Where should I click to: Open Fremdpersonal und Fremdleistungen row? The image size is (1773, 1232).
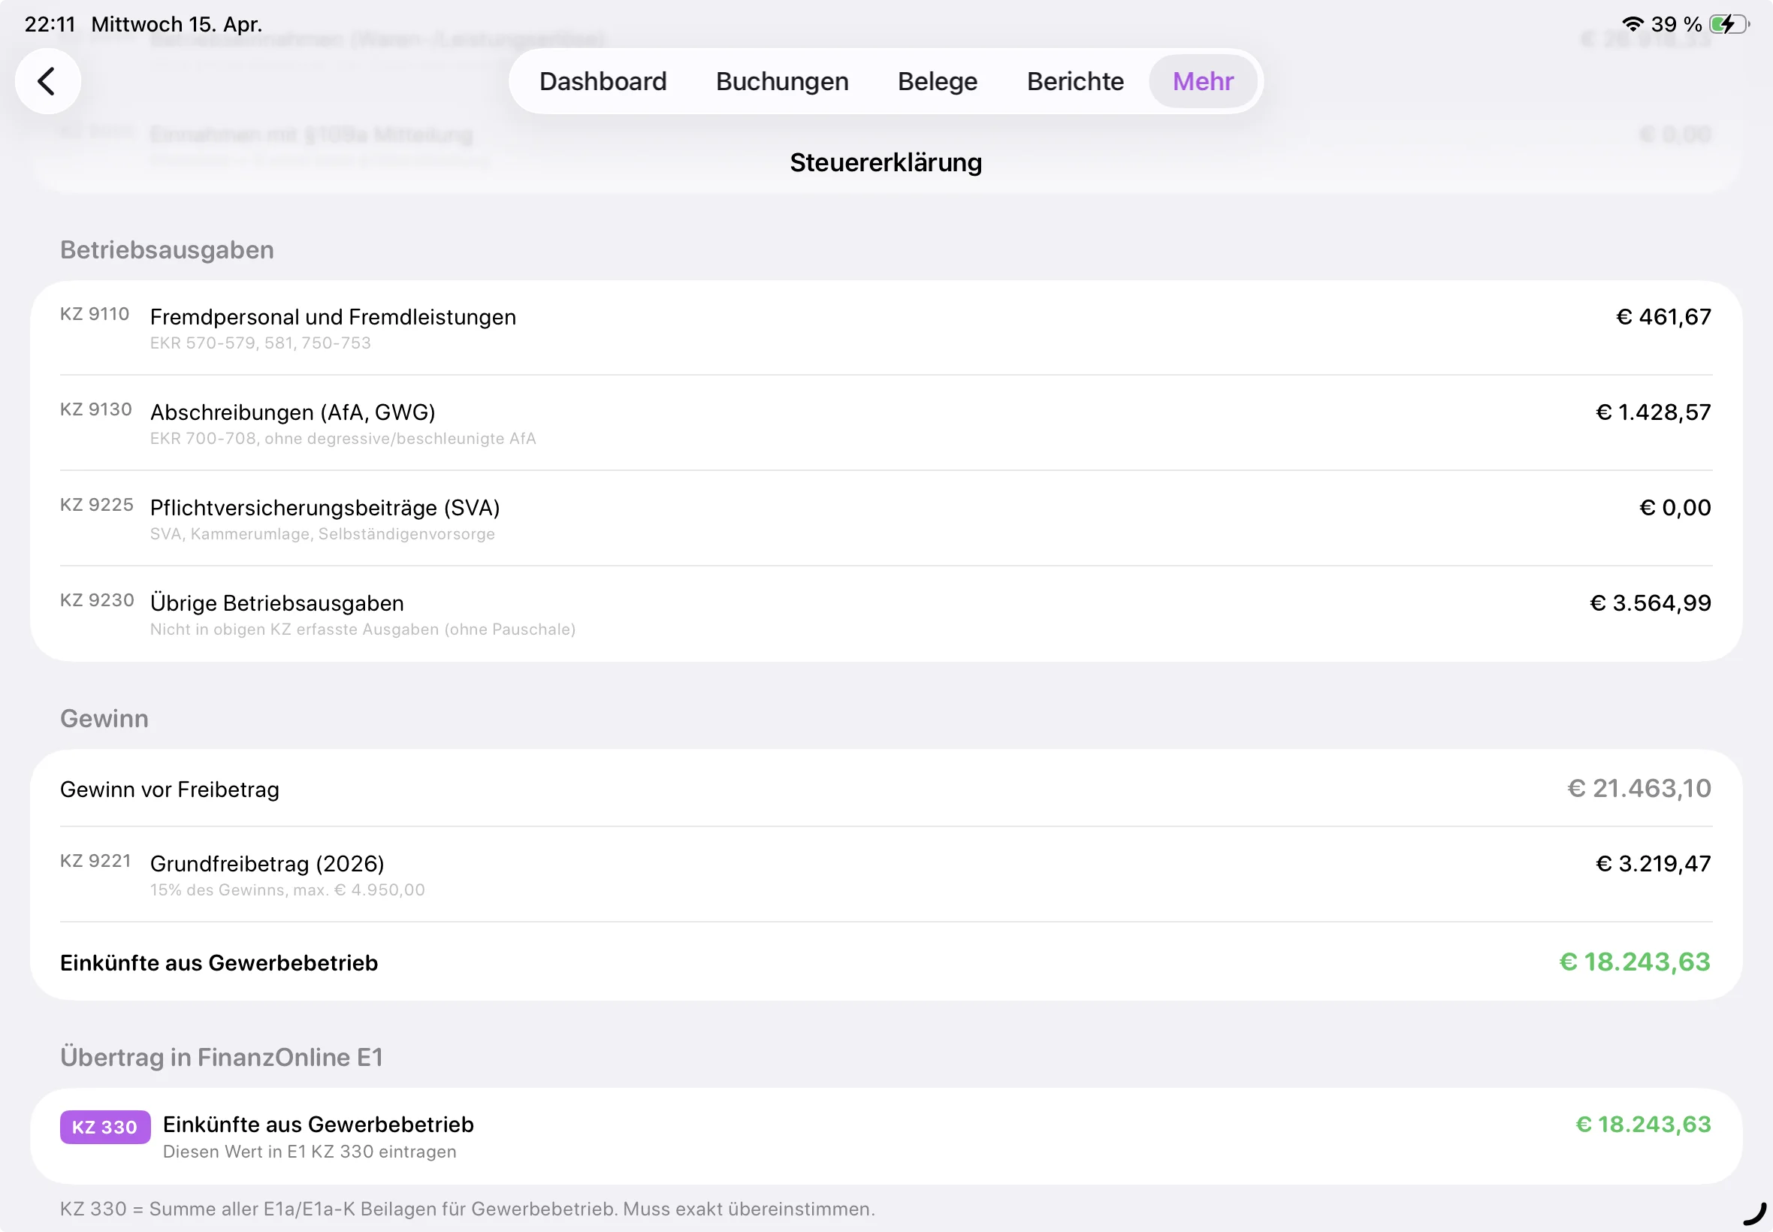[x=333, y=317]
